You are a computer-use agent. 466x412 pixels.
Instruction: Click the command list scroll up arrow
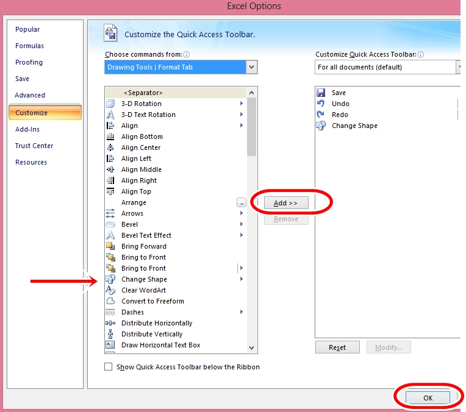252,93
